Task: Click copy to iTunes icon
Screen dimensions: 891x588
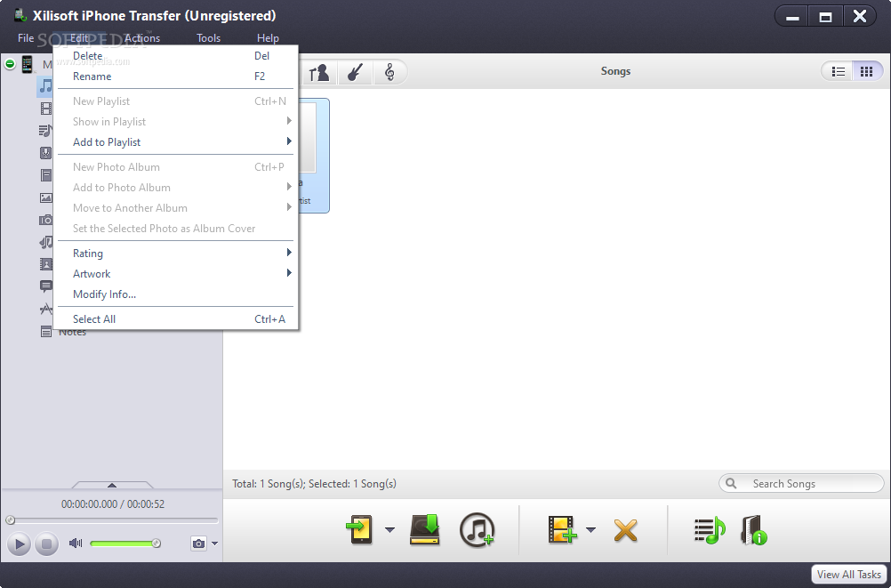Action: [x=477, y=530]
